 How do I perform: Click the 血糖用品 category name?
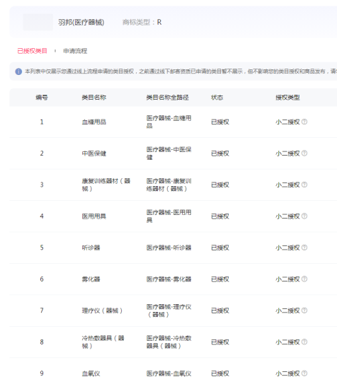(94, 122)
